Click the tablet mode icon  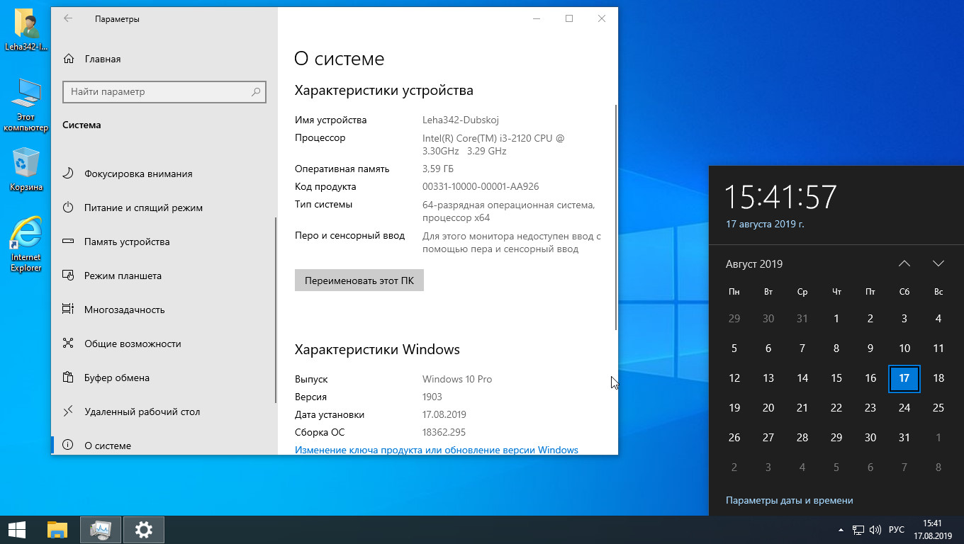tap(68, 276)
